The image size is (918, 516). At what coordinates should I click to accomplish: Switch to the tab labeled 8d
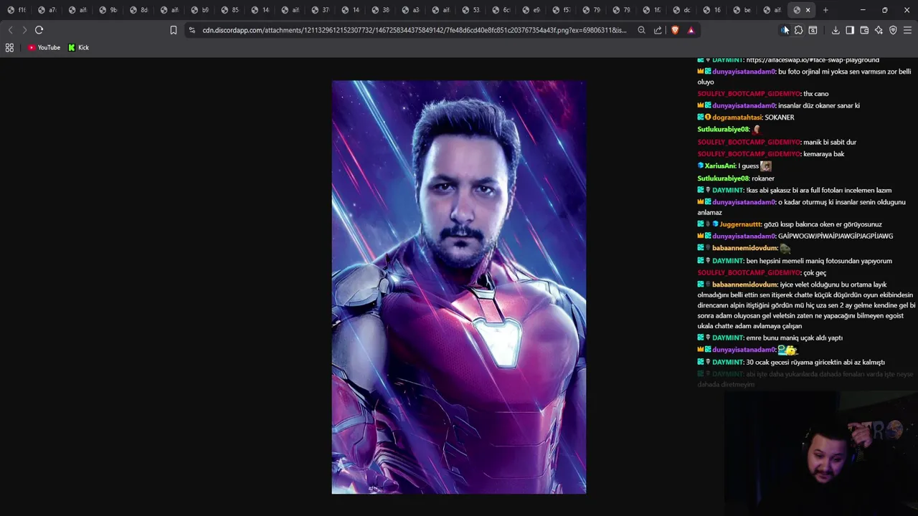click(x=138, y=10)
